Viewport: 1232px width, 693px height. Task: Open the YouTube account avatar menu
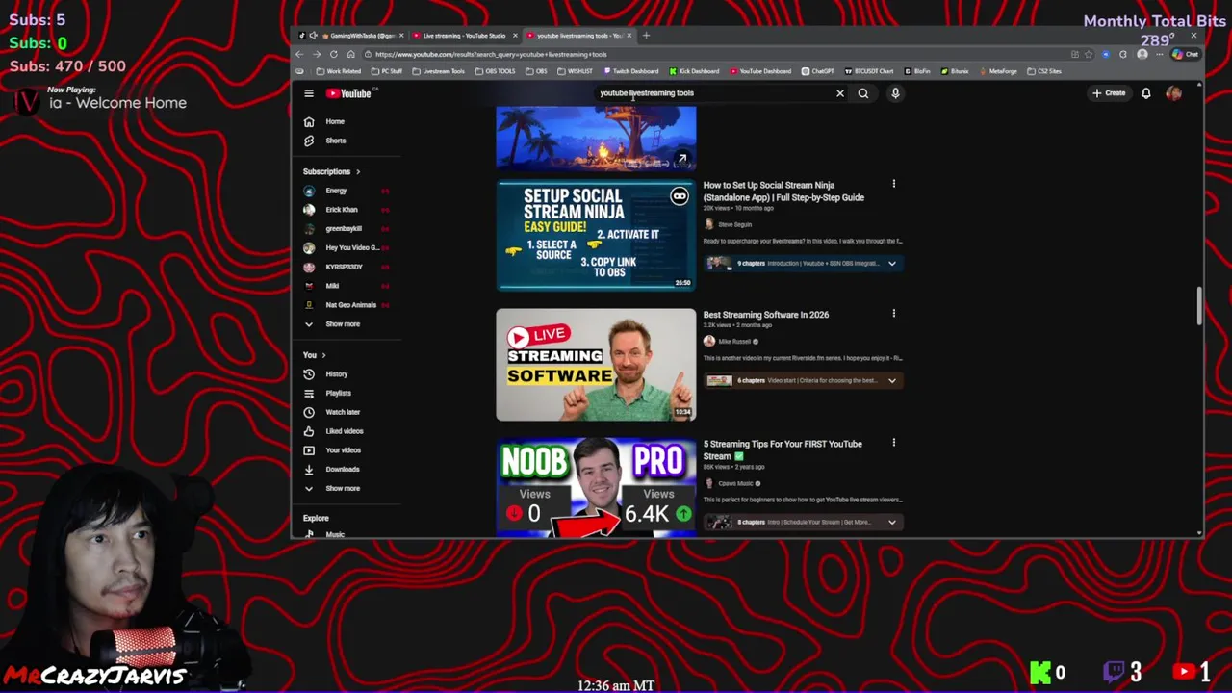tap(1173, 93)
